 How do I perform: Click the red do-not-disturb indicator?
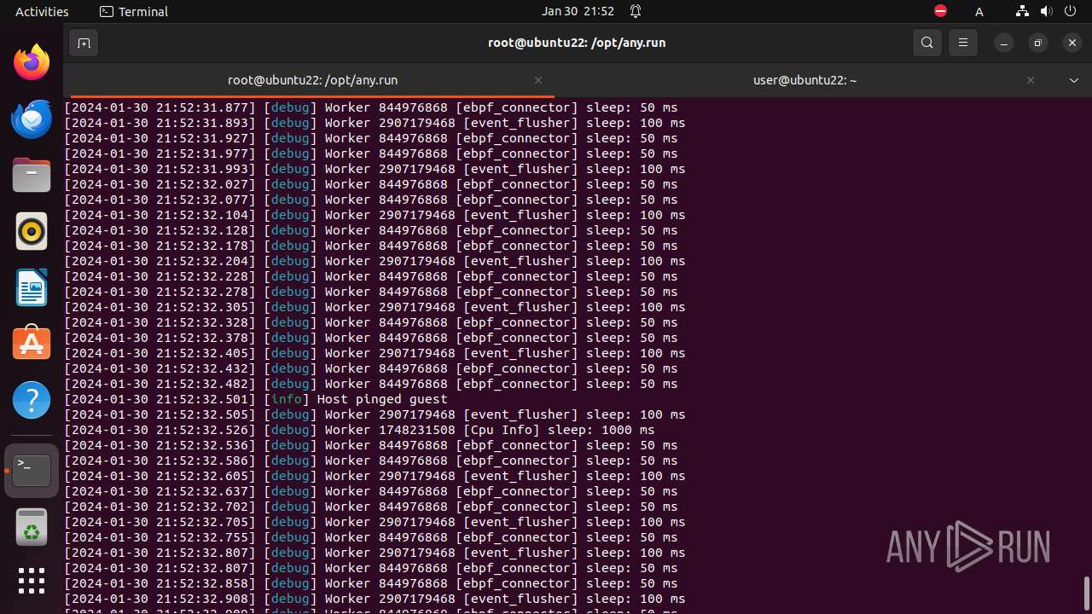(x=940, y=11)
